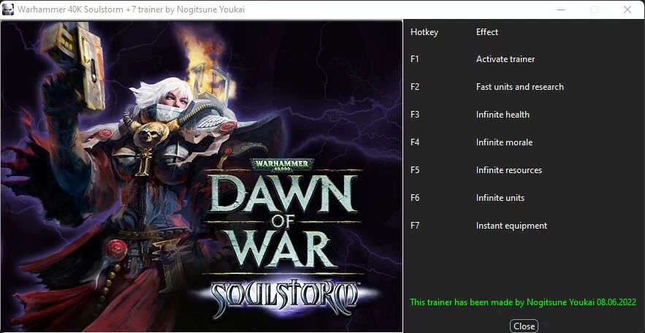The image size is (645, 333).
Task: Click the 'F3' hotkey label
Action: [x=415, y=115]
